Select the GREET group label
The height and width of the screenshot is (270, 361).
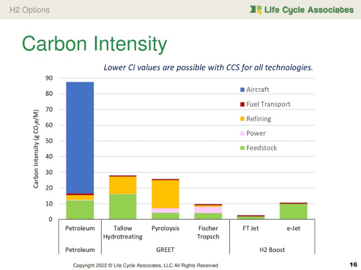(165, 249)
